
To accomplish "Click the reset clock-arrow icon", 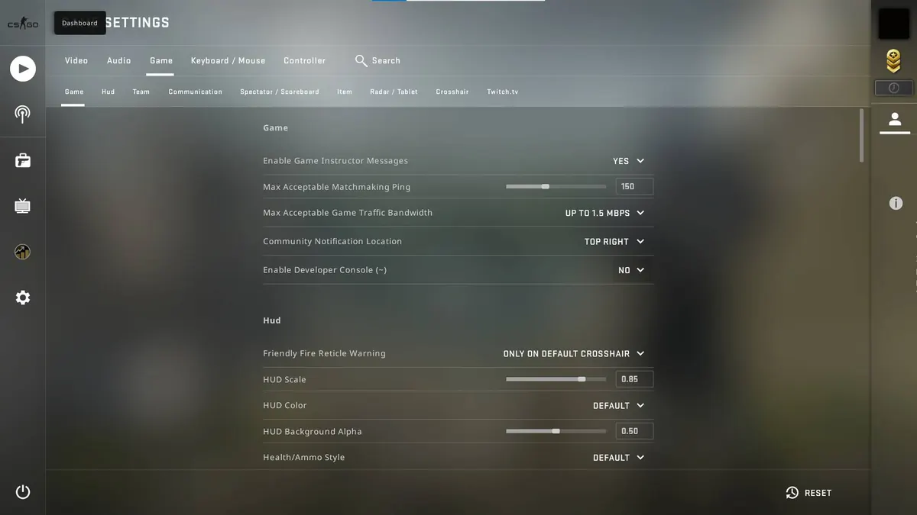I will pos(792,493).
